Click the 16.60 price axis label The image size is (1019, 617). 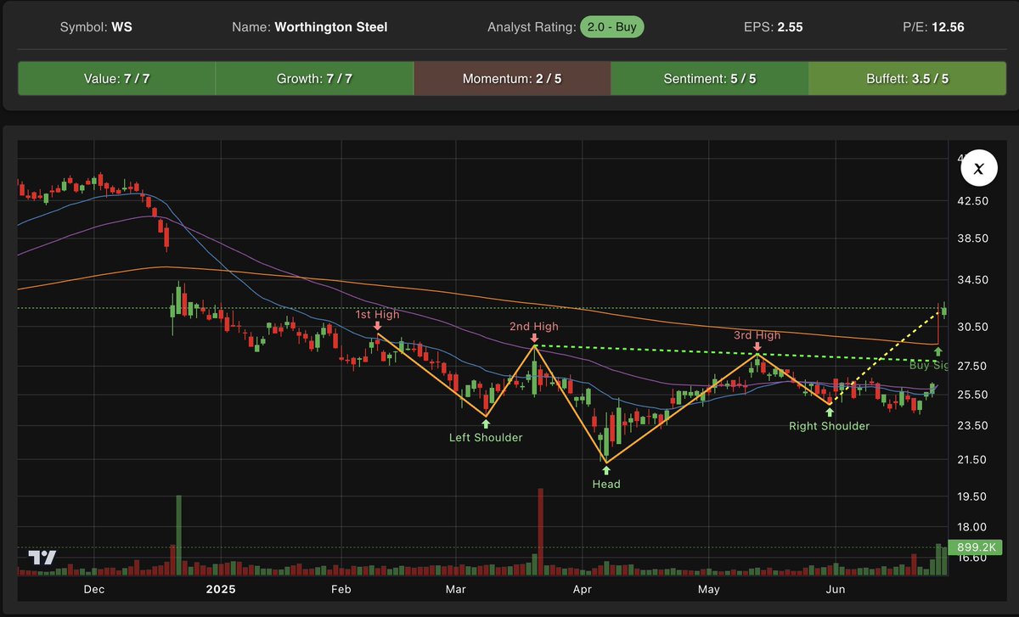973,558
